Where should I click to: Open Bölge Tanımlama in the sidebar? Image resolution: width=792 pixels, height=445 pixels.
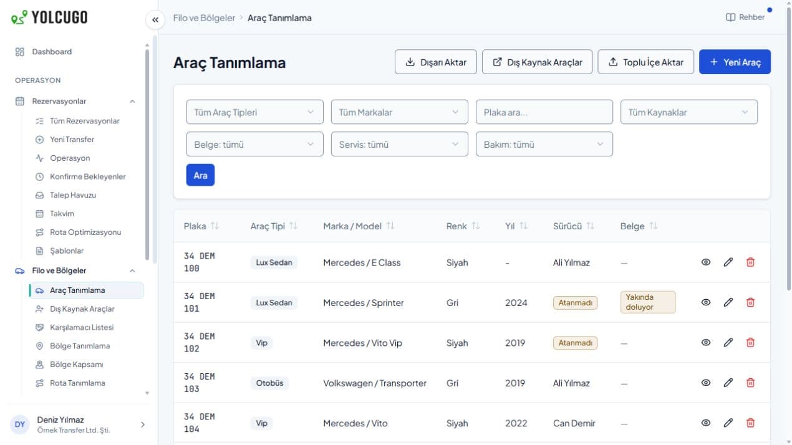pyautogui.click(x=86, y=346)
